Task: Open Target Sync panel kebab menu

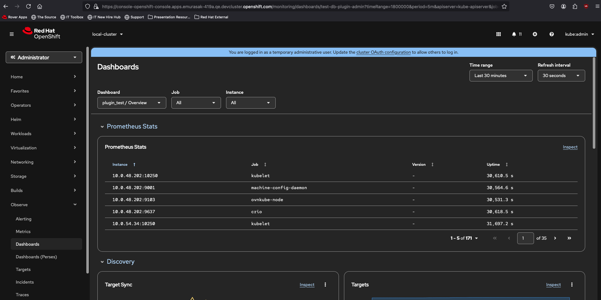Action: click(x=325, y=285)
